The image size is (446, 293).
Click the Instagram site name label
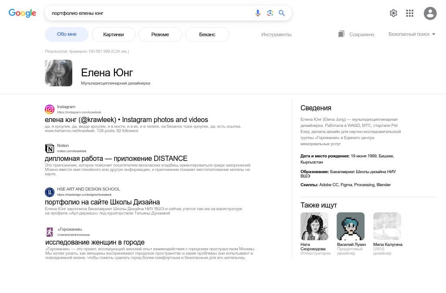[x=66, y=107]
